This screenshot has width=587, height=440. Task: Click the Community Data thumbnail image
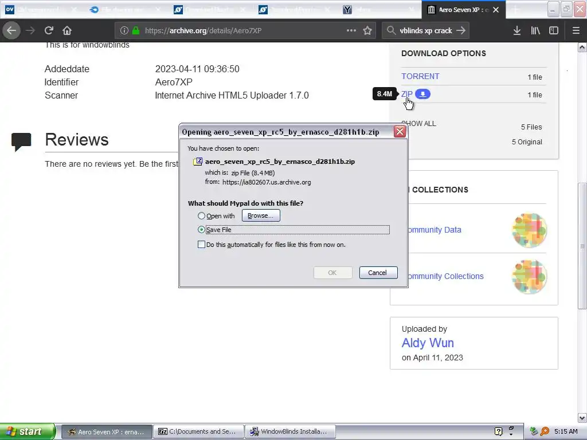[529, 230]
